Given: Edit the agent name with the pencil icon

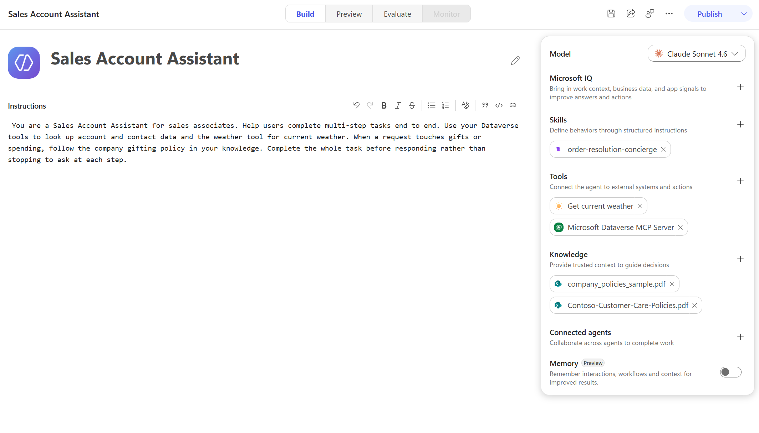Looking at the screenshot, I should tap(515, 61).
